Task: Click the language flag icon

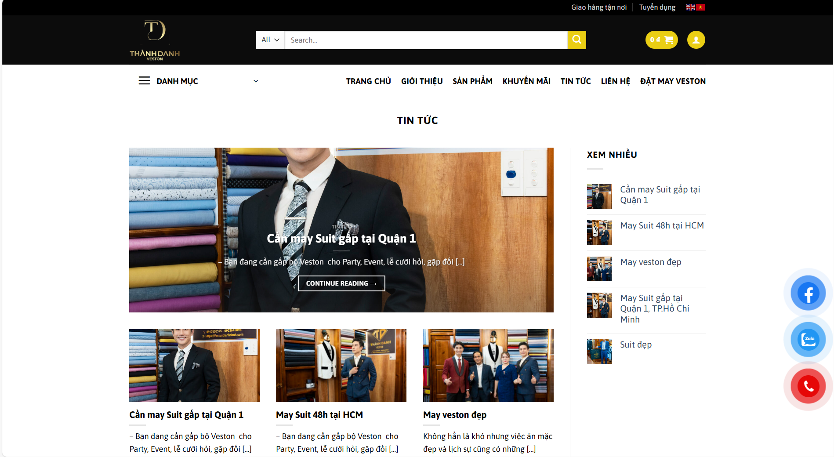Action: pyautogui.click(x=695, y=7)
